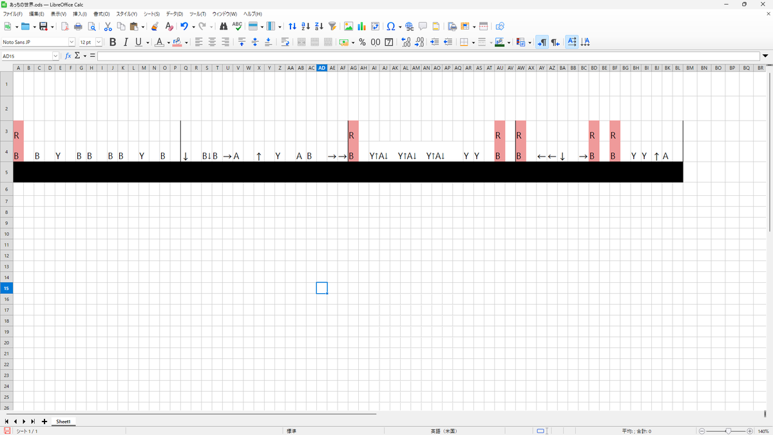This screenshot has width=773, height=435.
Task: Open Function Wizard fx icon
Action: (68, 56)
